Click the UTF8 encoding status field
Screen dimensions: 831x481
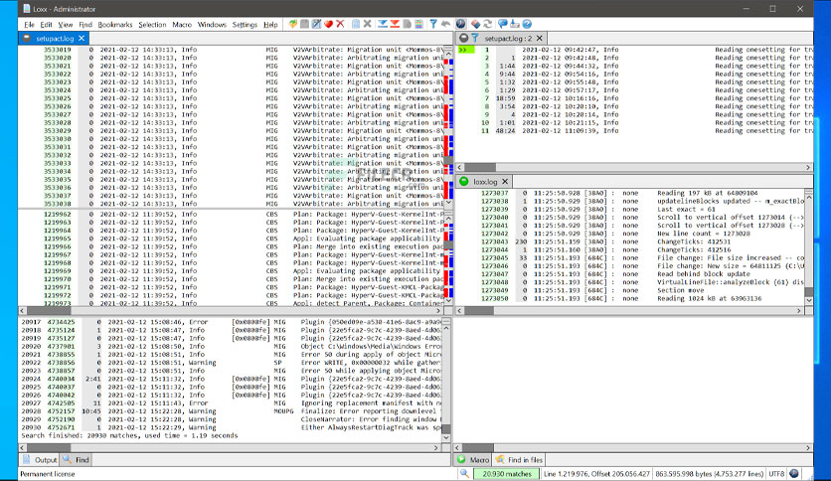point(776,474)
